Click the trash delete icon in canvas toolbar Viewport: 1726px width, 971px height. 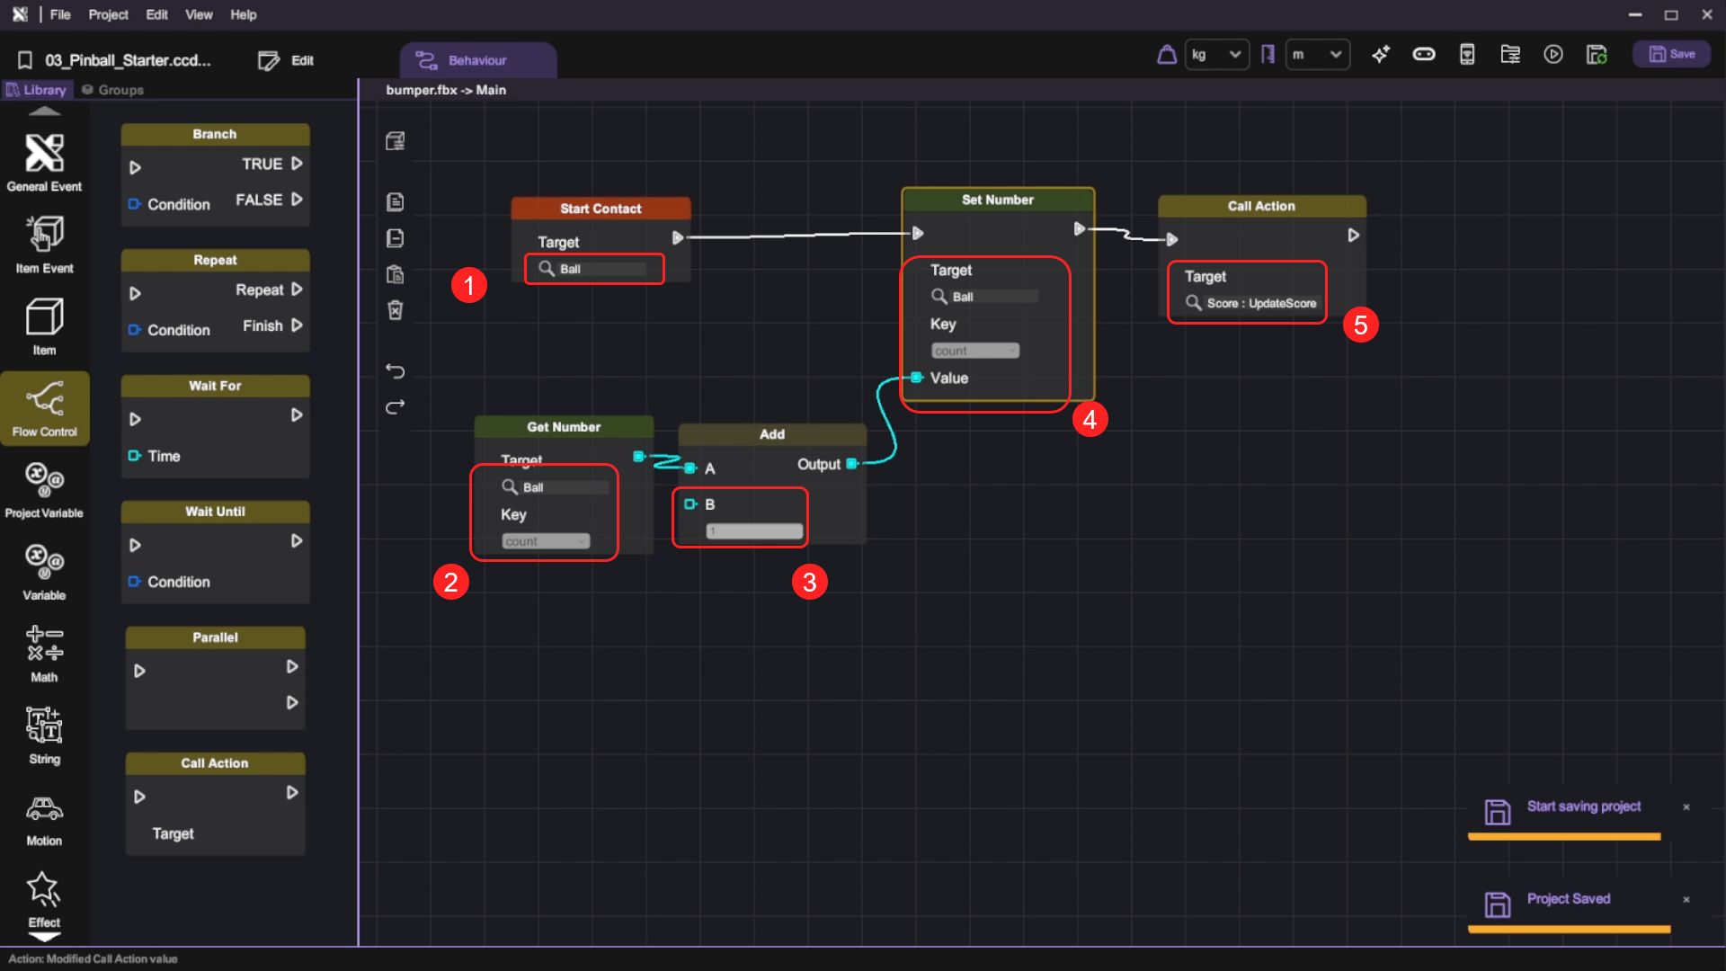pos(395,310)
